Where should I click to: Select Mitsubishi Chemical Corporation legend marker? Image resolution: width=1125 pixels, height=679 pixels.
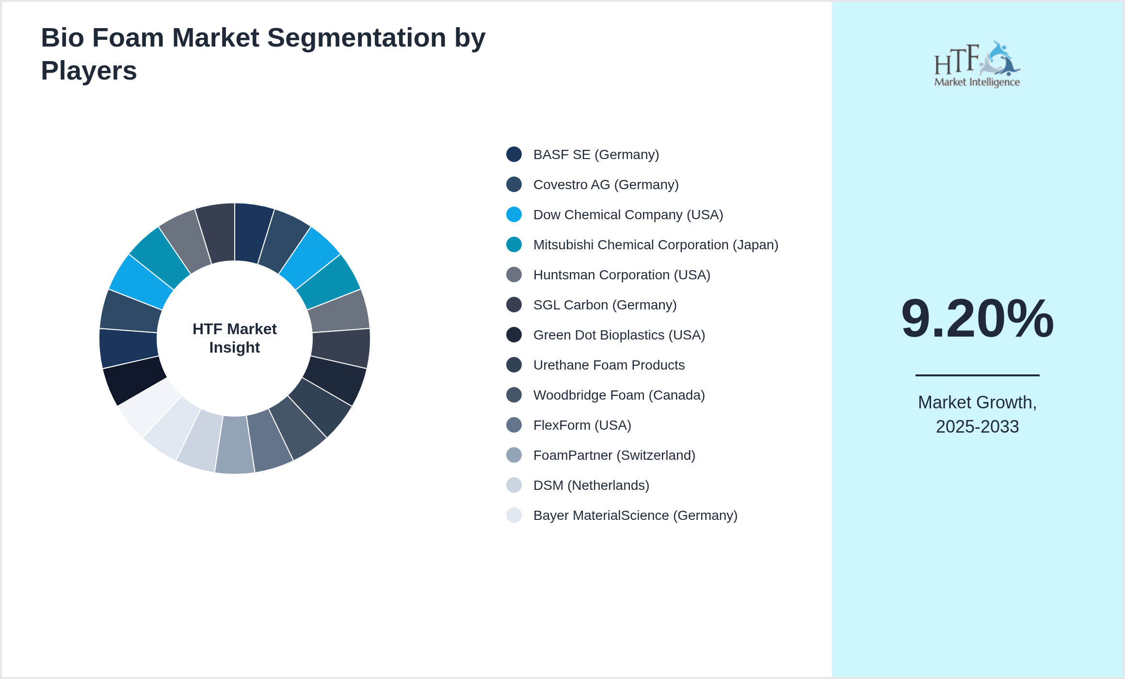(514, 244)
